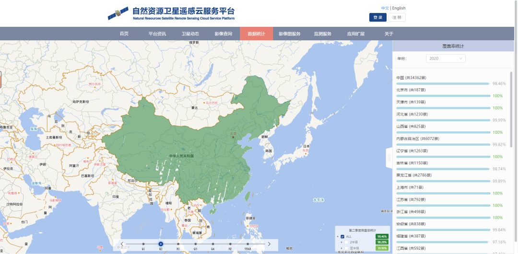
Task: Enable the 亚米级 layer checkbox
Action: (346, 248)
